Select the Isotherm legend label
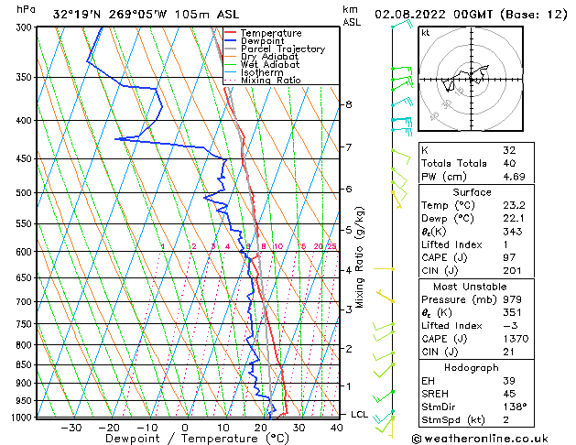Image resolution: width=576 pixels, height=445 pixels. tap(262, 72)
